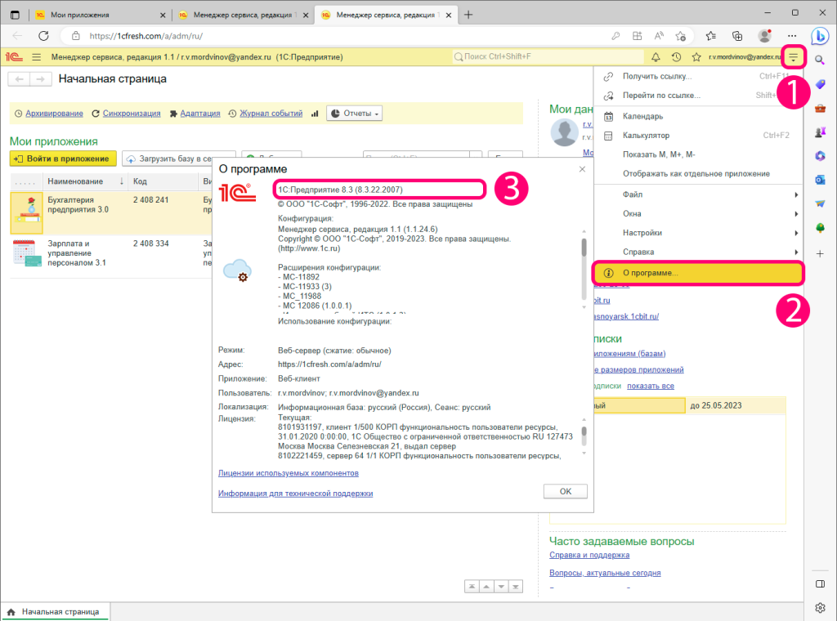Open the Архивирование link
Viewport: 837px width, 621px height.
click(54, 114)
